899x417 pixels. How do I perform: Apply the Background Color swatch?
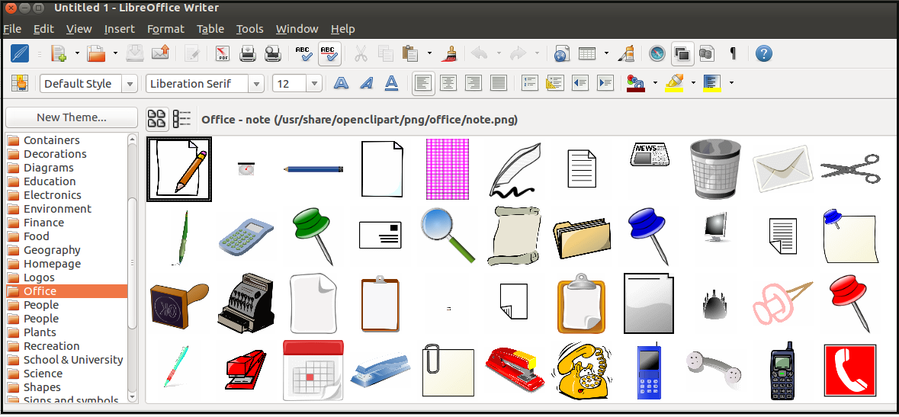[x=712, y=83]
